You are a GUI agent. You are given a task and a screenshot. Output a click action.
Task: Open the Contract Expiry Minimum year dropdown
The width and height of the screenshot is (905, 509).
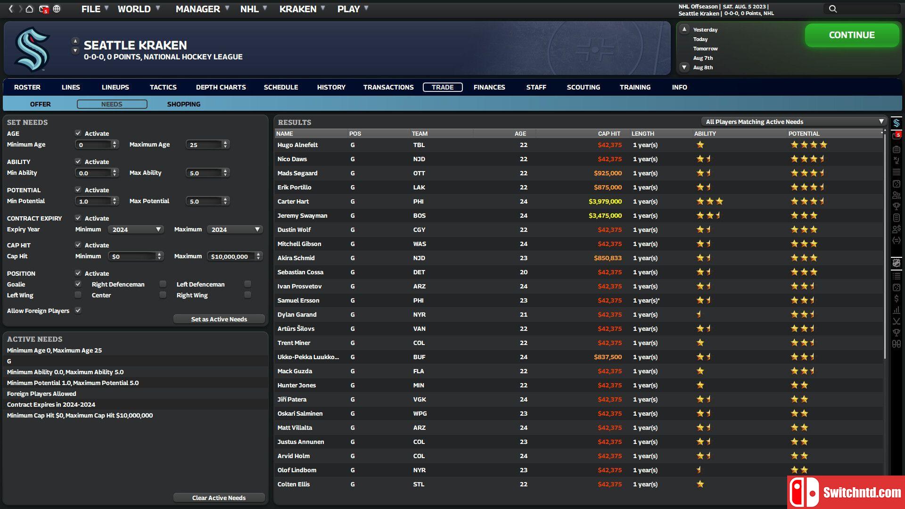point(134,230)
